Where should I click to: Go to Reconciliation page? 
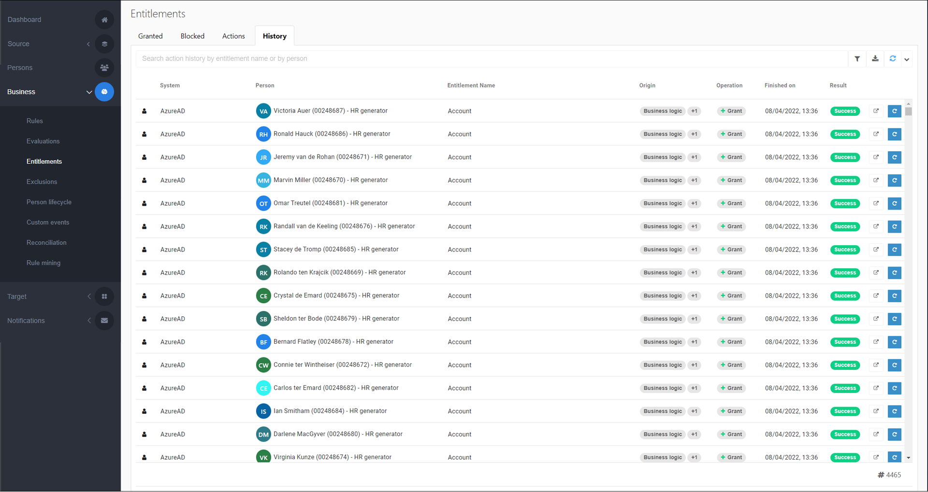click(46, 243)
